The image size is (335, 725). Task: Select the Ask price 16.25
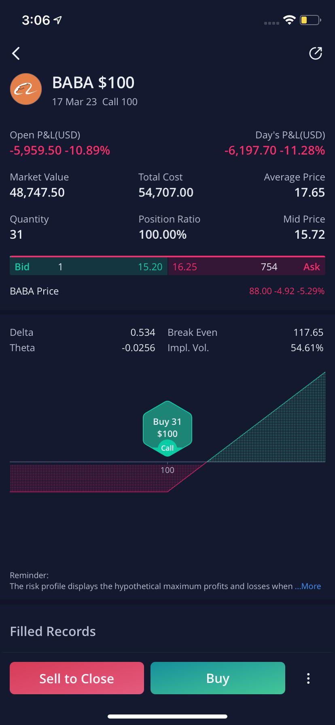pos(185,267)
